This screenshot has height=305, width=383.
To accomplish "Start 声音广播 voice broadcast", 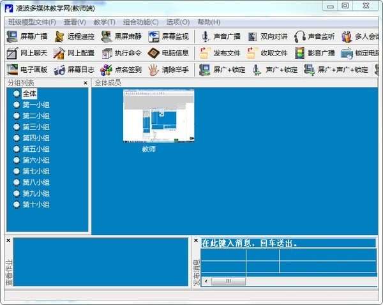I will (219, 37).
